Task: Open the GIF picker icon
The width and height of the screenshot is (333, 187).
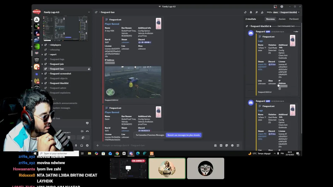Action: 221,145
